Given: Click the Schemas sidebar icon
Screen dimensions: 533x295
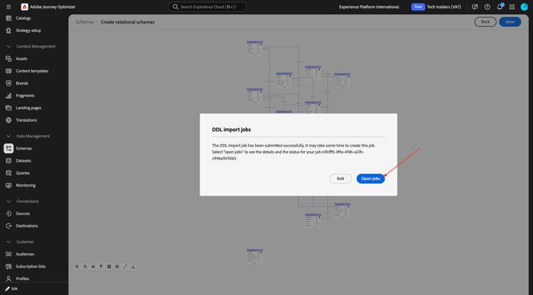Looking at the screenshot, I should click(9, 148).
